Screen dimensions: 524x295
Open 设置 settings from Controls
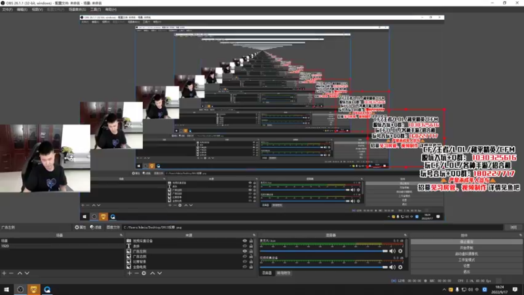tap(466, 266)
